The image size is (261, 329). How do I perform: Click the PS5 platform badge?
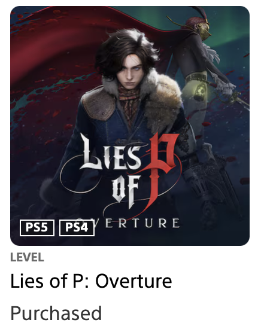tap(37, 228)
